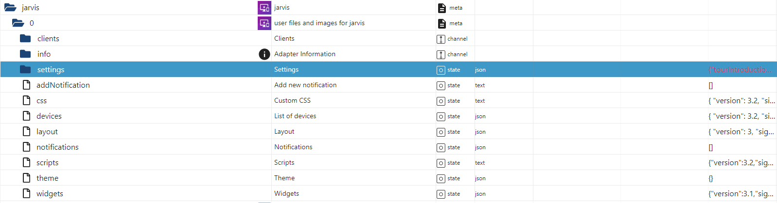Expand the clients folder
Screen dimensions: 777x203
(x=25, y=38)
